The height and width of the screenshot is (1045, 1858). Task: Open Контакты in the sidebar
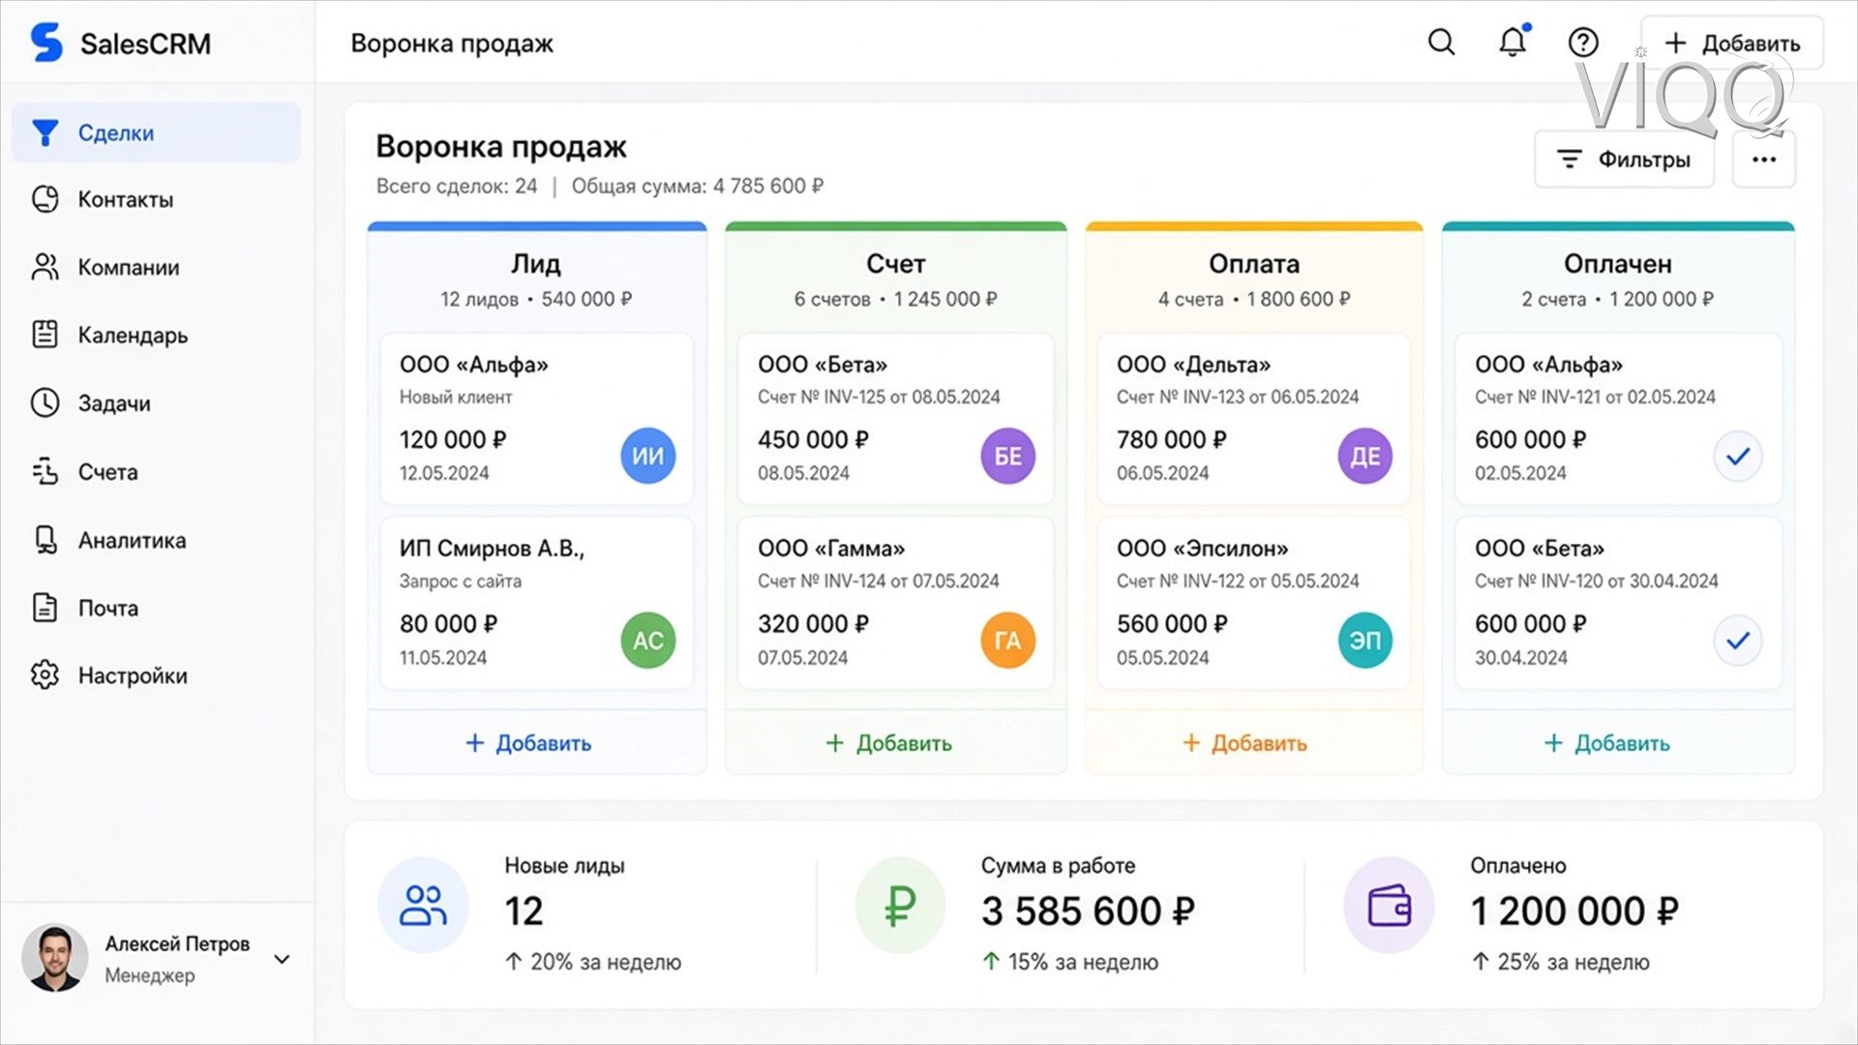pos(156,199)
